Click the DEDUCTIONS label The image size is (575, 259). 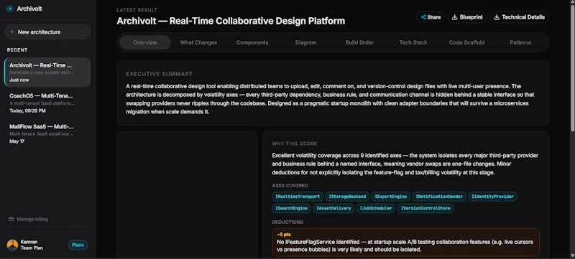(x=287, y=222)
